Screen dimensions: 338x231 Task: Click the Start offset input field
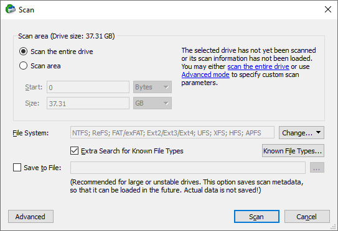tap(88, 87)
